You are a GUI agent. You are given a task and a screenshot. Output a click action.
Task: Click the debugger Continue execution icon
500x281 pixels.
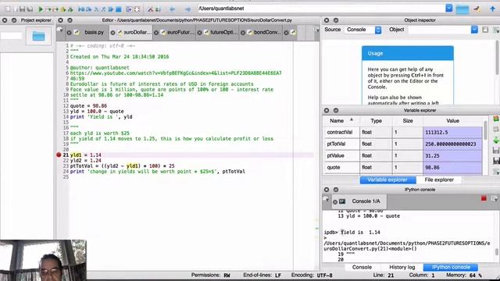111,9
